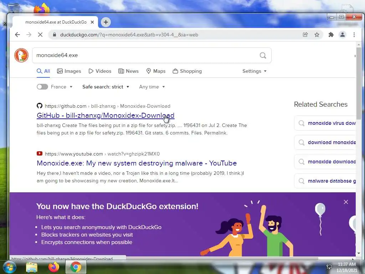Close the monoxide64.exe DuckDuckGo tab
The image size is (365, 274).
[92, 22]
